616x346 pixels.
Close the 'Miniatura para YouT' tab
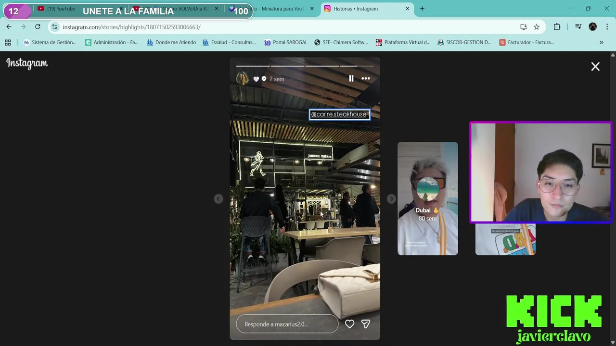tap(312, 9)
